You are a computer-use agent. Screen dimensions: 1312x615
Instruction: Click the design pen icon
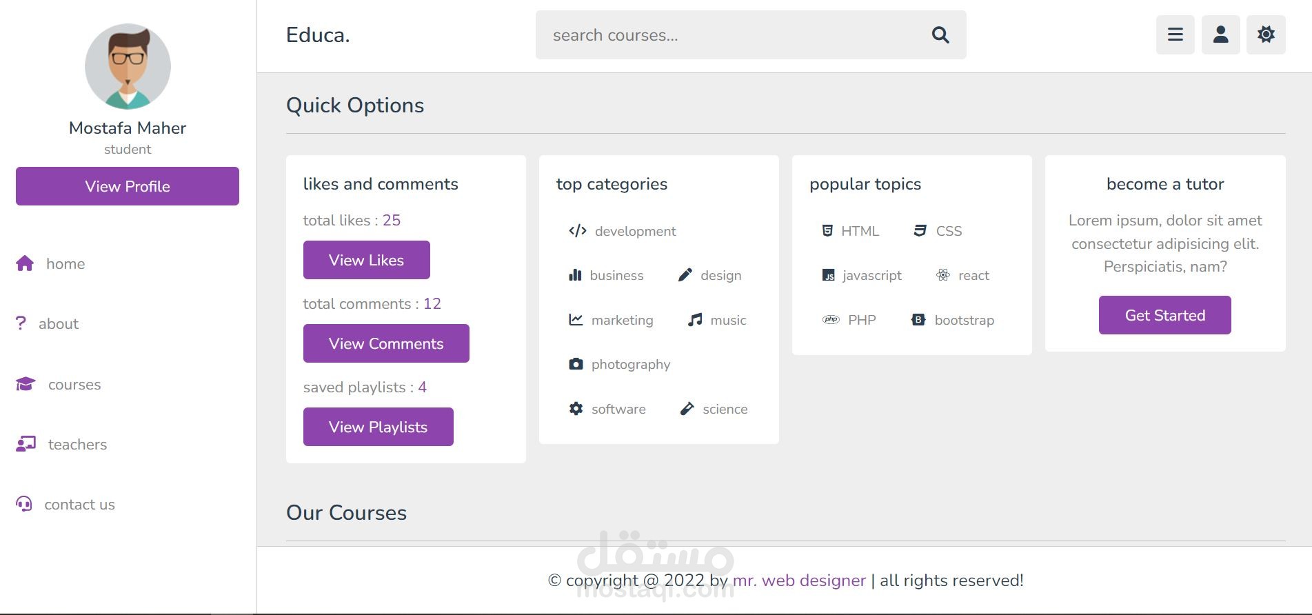685,275
